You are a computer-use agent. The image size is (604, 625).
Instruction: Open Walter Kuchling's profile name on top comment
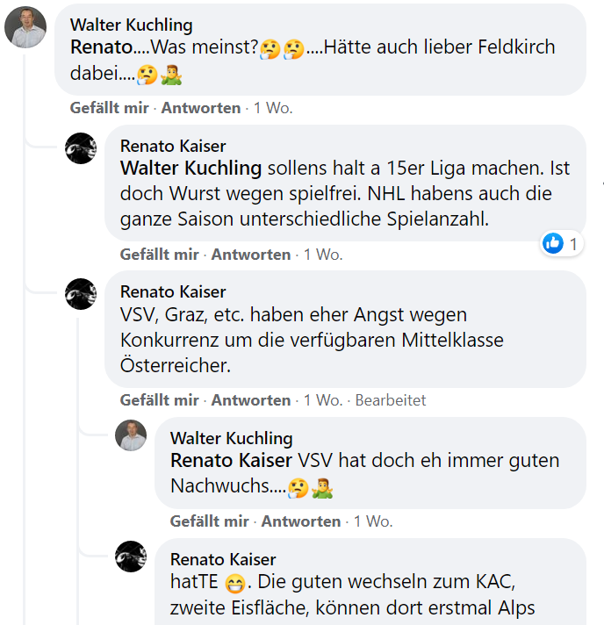(x=131, y=25)
